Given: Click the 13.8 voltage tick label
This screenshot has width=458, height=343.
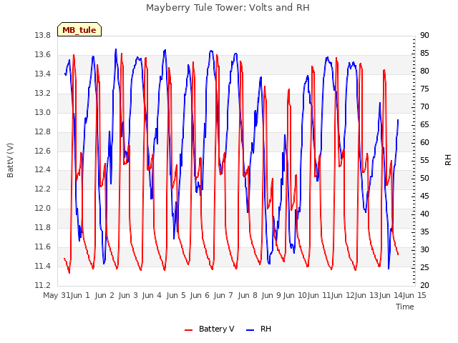Looking at the screenshot, I should (x=43, y=35).
